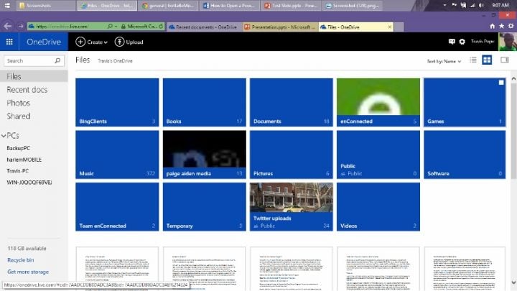Open the Books folder tile
517x291 pixels.
(205, 102)
